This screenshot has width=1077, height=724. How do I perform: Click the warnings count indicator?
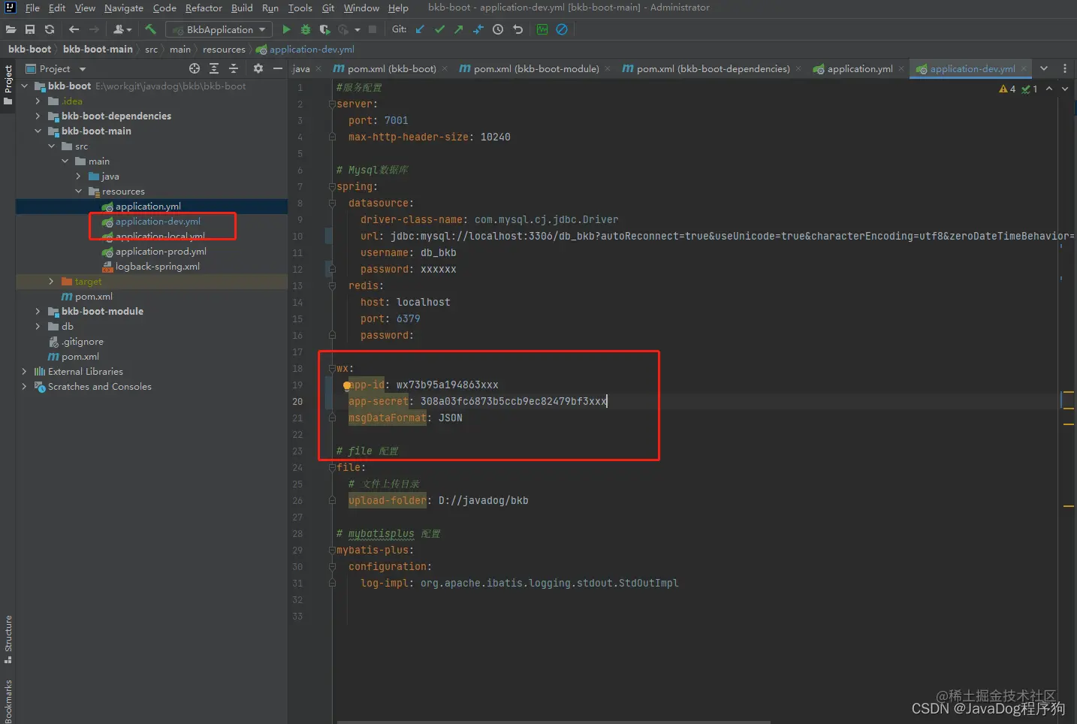click(x=1007, y=89)
